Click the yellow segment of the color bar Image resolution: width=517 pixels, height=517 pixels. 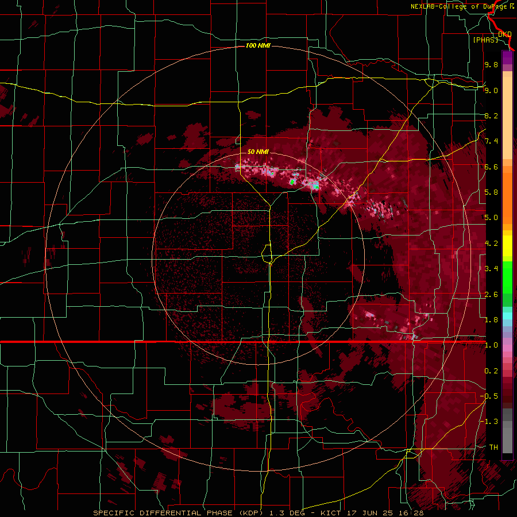tap(507, 246)
